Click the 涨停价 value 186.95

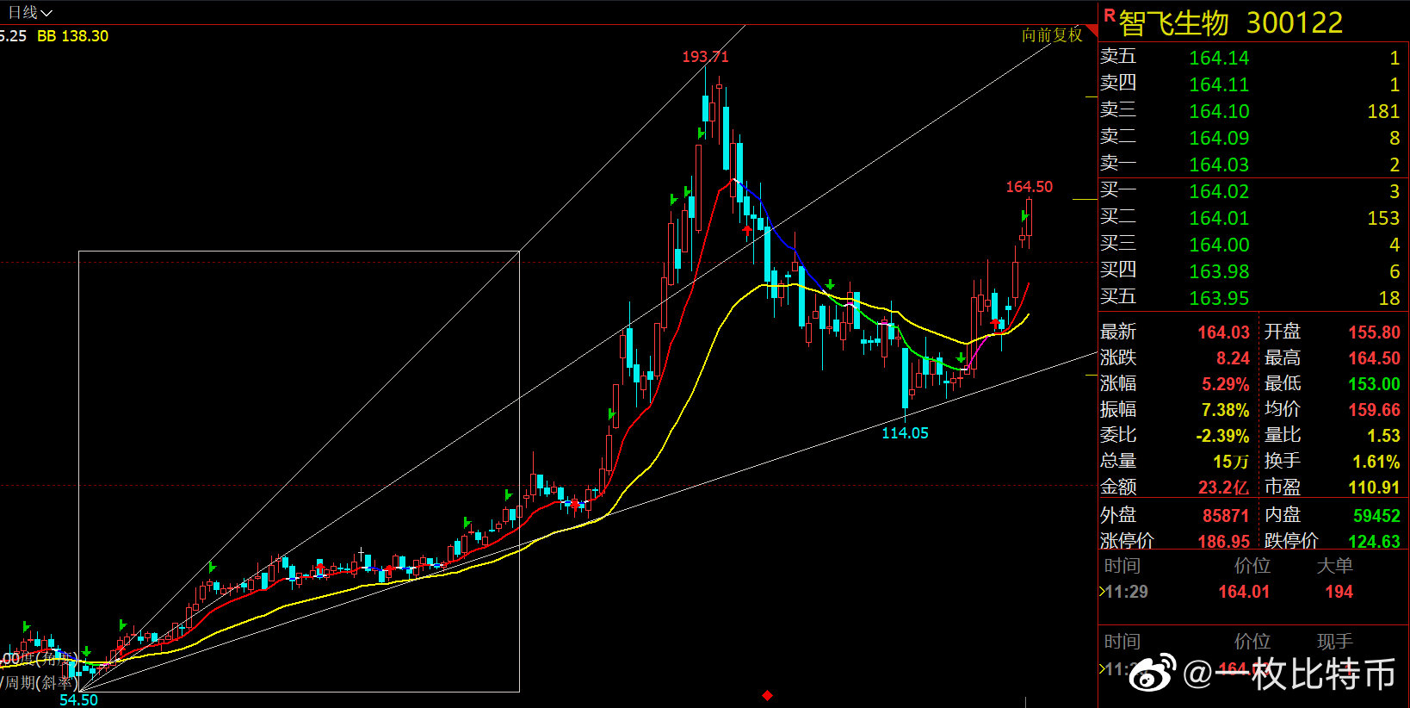point(1224,542)
